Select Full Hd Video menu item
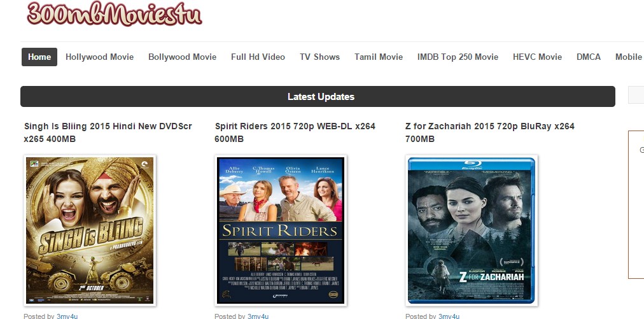 (258, 57)
